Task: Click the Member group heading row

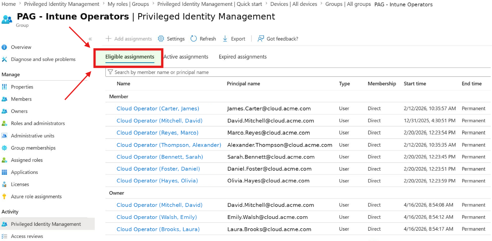Action: pos(298,96)
